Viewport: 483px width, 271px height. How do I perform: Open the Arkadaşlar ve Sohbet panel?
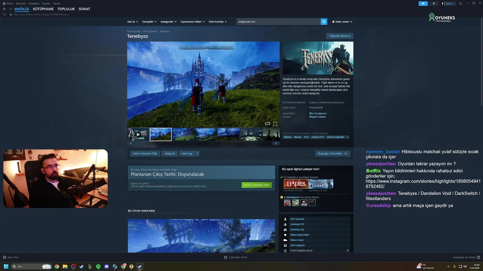466,257
